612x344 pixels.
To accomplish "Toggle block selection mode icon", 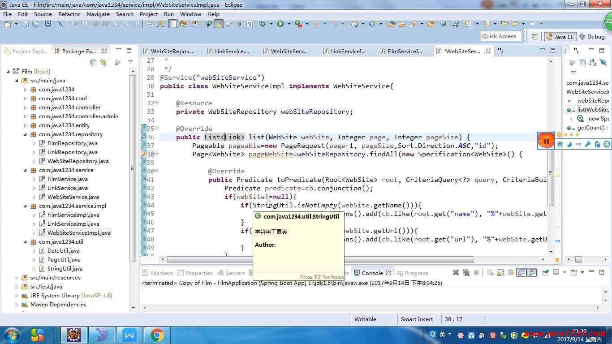I will [x=239, y=24].
